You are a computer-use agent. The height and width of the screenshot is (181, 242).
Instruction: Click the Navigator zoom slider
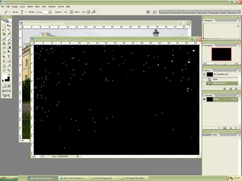pyautogui.click(x=225, y=64)
